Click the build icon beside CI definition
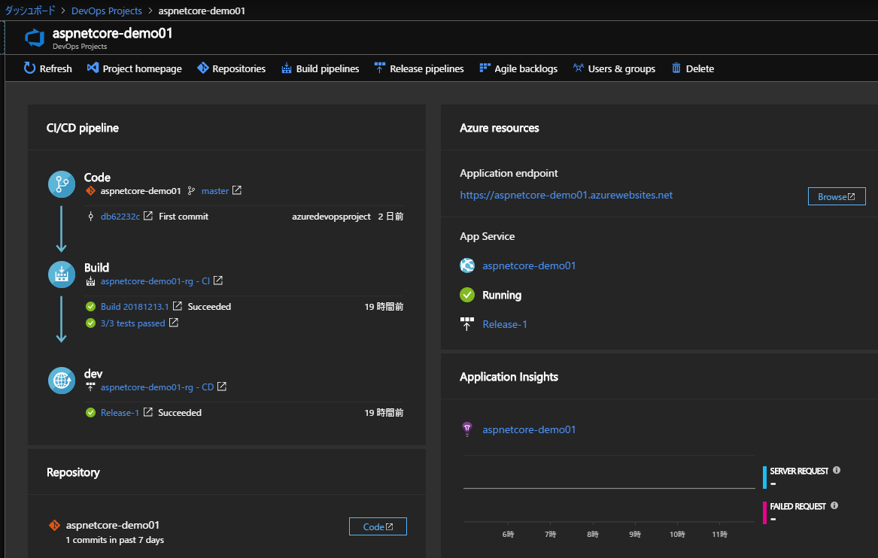Viewport: 878px width, 558px height. (x=90, y=281)
